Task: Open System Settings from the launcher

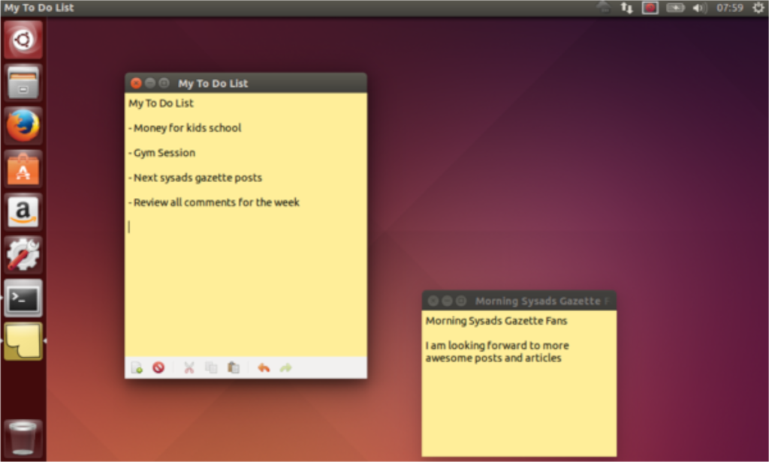Action: coord(23,254)
